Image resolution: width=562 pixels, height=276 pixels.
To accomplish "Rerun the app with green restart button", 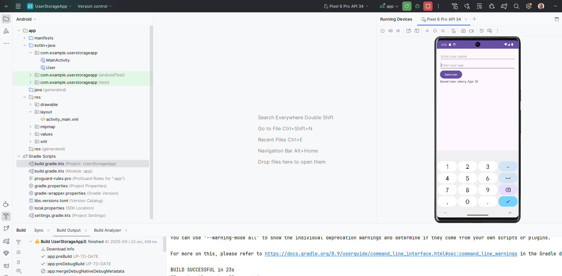I will tap(407, 6).
